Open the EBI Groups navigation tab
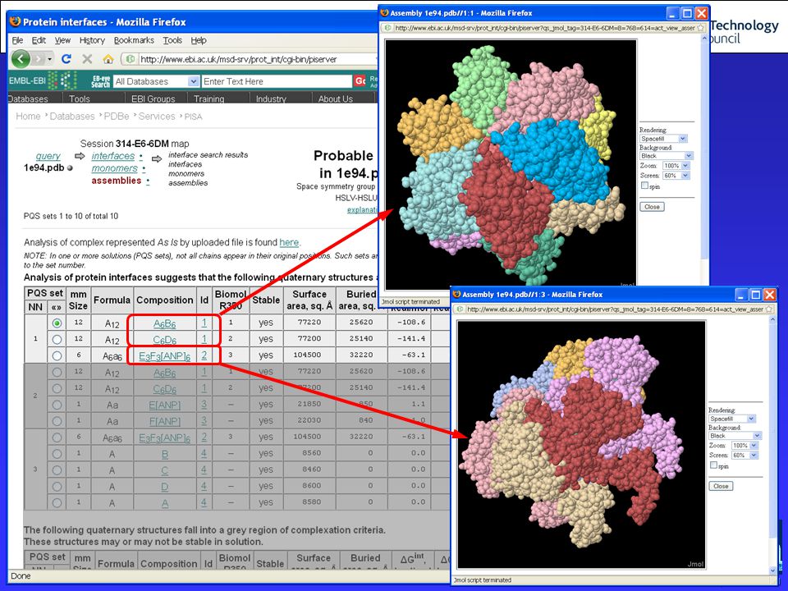Viewport: 788px width, 591px height. click(x=153, y=98)
